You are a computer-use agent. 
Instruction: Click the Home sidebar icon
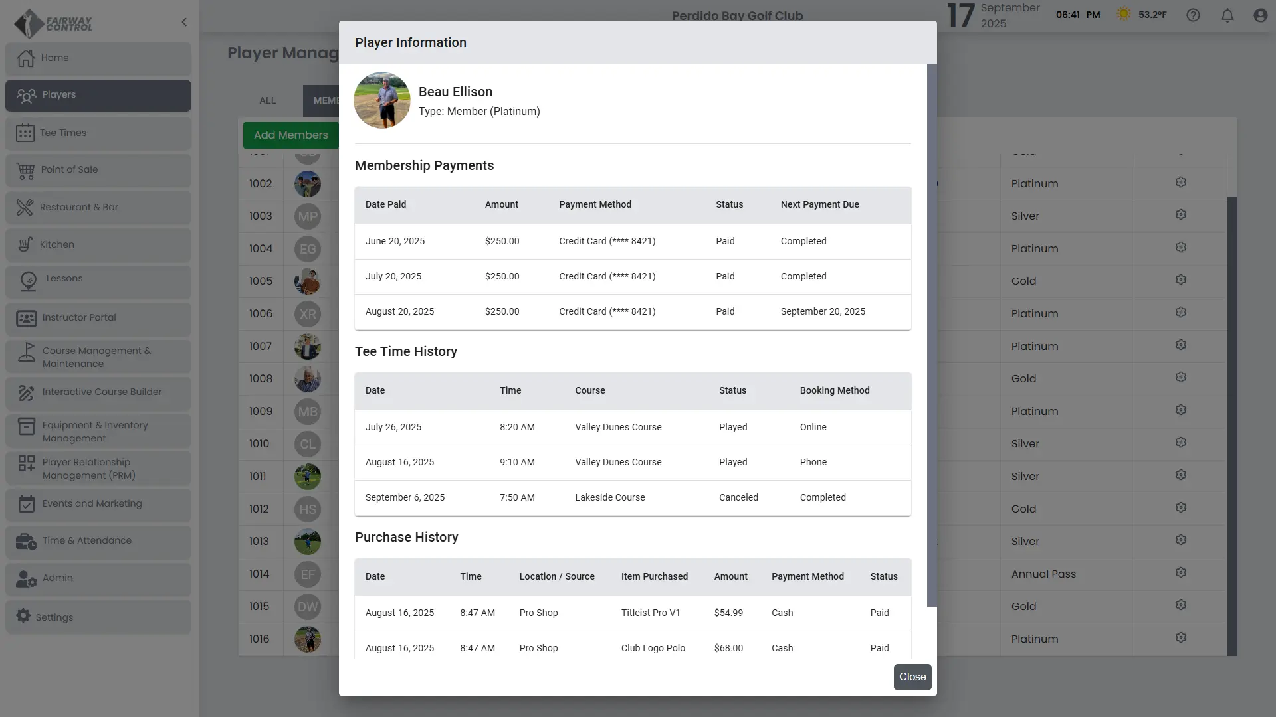(x=26, y=58)
